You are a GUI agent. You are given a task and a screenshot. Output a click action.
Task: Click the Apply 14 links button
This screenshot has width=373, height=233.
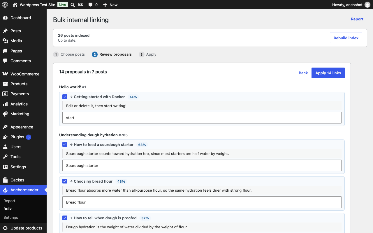coord(328,73)
